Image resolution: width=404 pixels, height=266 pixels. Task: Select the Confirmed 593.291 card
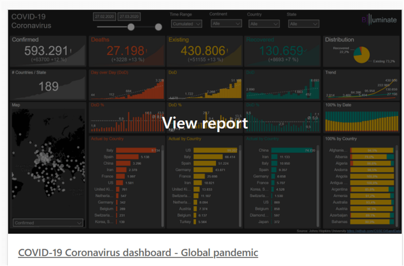(48, 51)
